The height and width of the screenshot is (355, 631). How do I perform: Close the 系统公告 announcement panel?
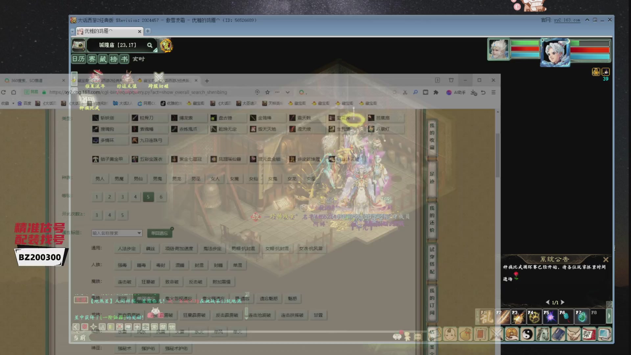(606, 260)
